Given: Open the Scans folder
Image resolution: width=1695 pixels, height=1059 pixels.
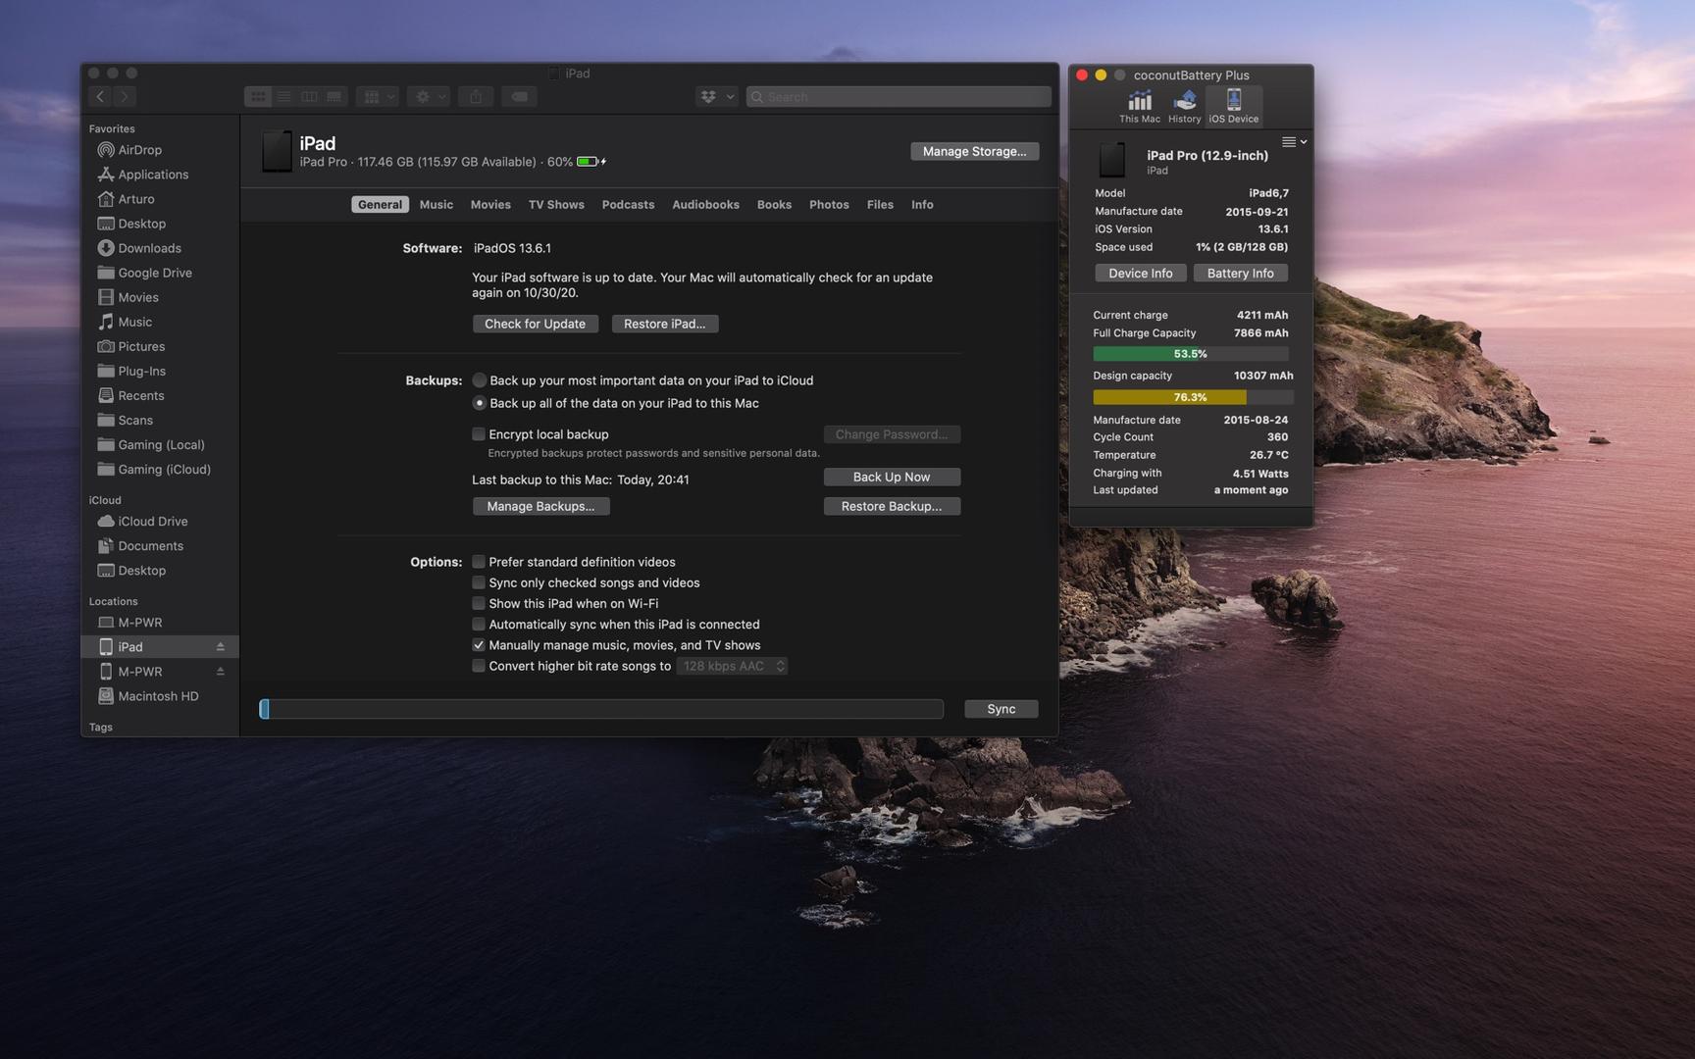Looking at the screenshot, I should pos(134,420).
